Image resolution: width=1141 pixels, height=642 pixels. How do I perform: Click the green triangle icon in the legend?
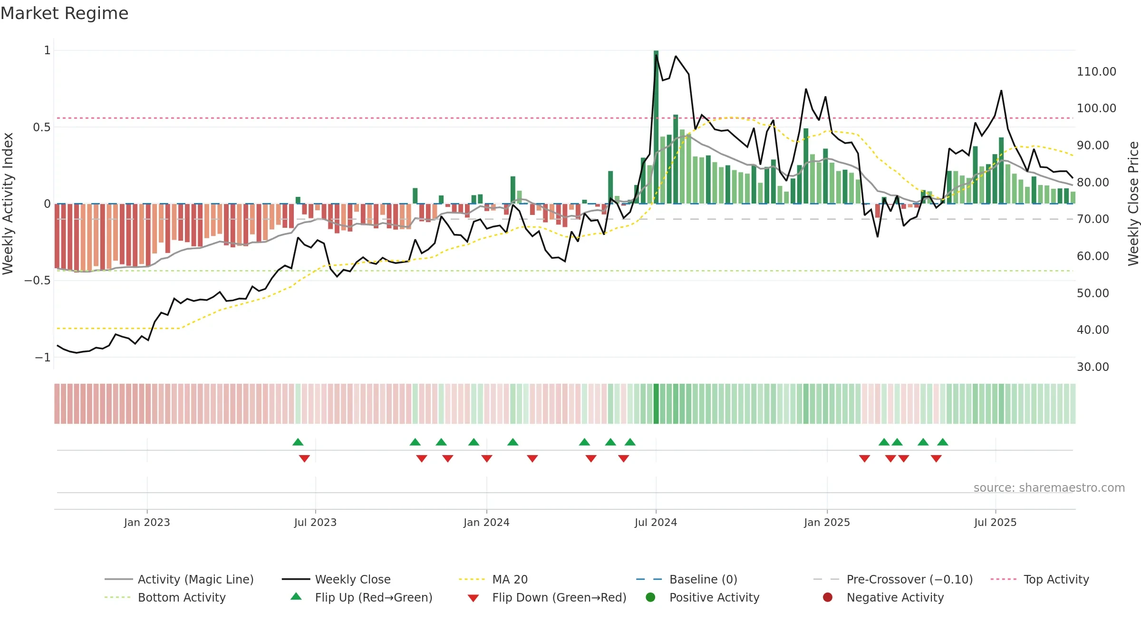click(x=296, y=596)
